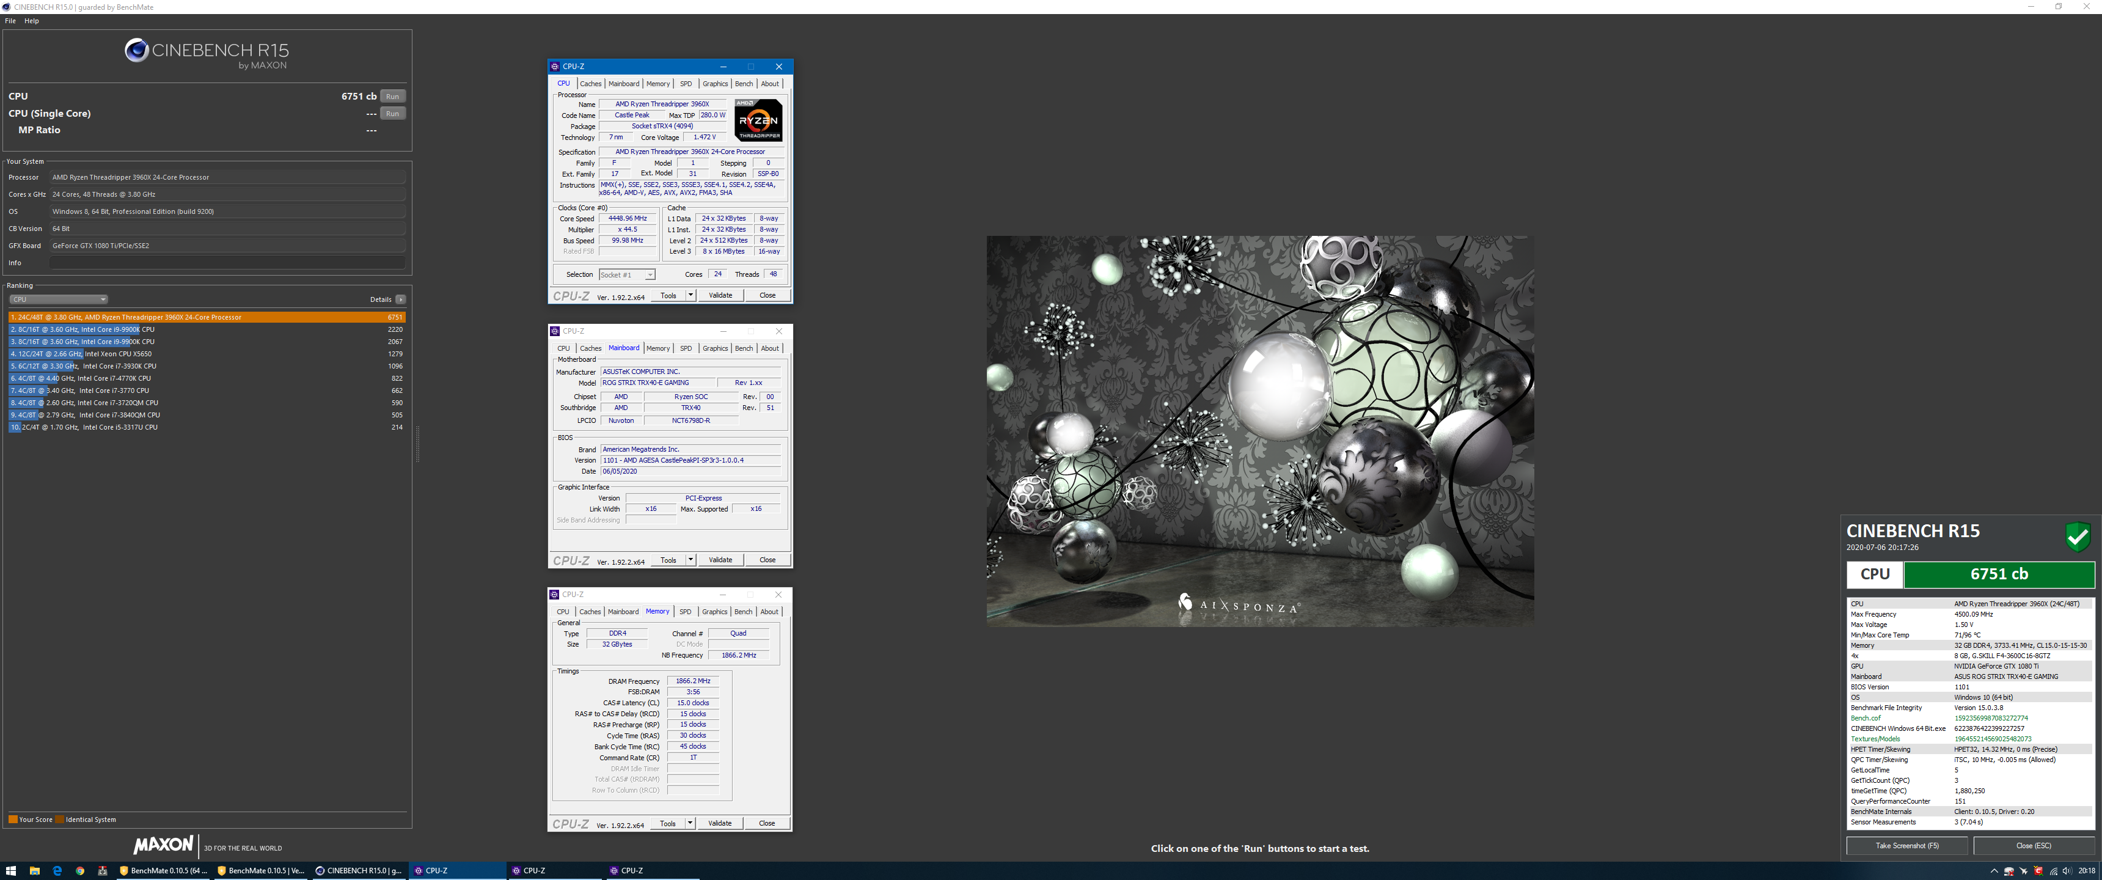Image resolution: width=2102 pixels, height=880 pixels.
Task: Select ranking entry 4, Xeon X5650
Action: coord(207,353)
